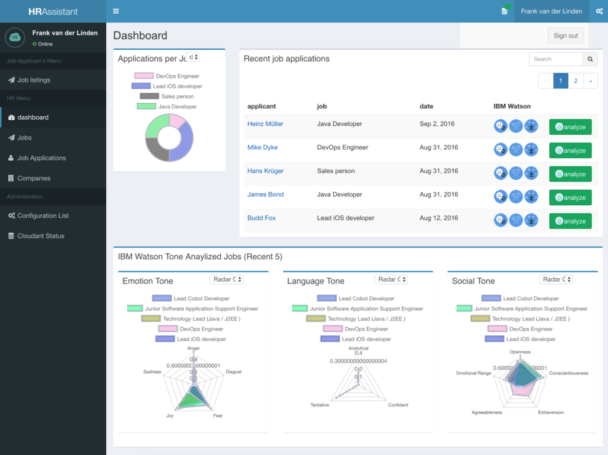Toggle the Java Developer legend in the doughnut chart
This screenshot has width=608, height=455.
point(167,106)
